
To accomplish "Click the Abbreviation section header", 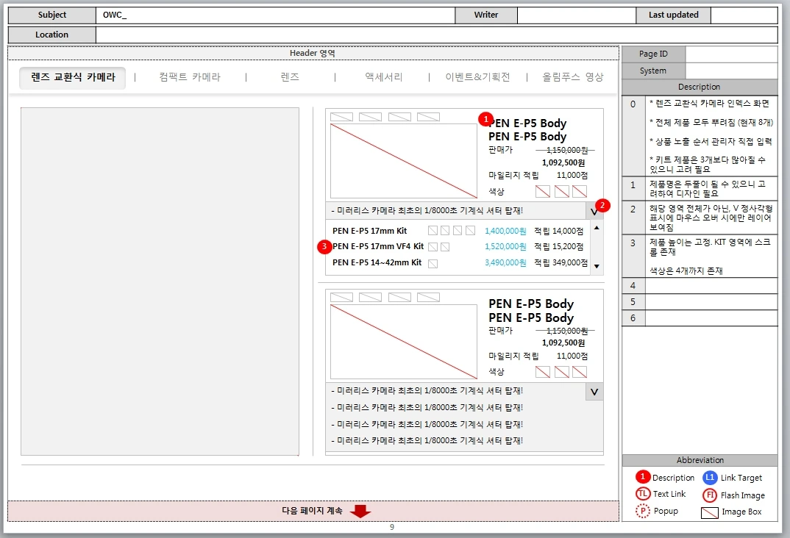I will click(x=700, y=460).
